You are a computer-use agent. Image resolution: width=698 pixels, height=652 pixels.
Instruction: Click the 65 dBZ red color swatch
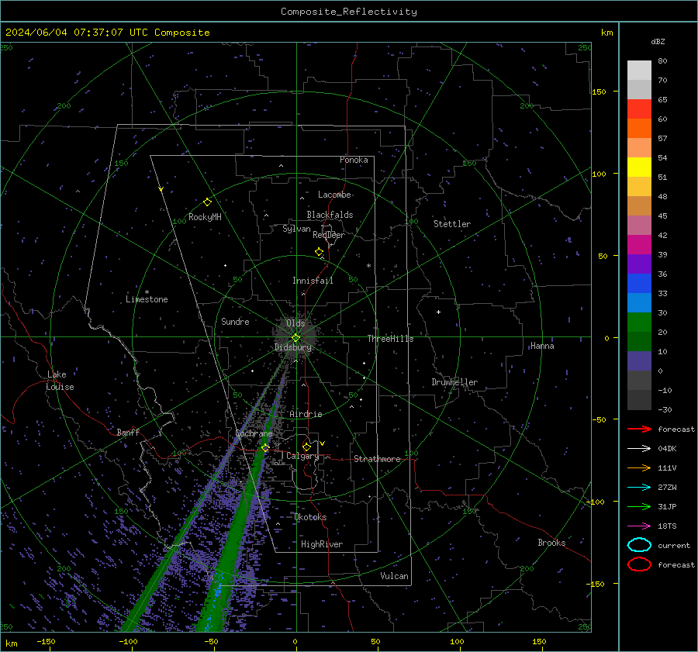click(x=639, y=109)
